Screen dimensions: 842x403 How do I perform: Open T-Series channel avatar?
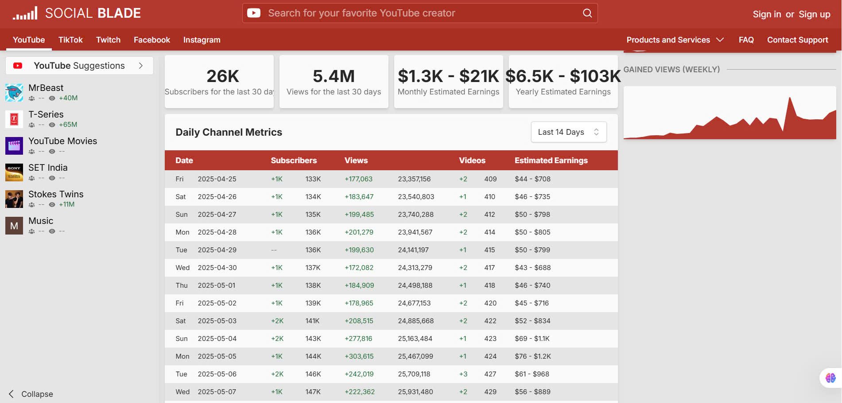(14, 119)
